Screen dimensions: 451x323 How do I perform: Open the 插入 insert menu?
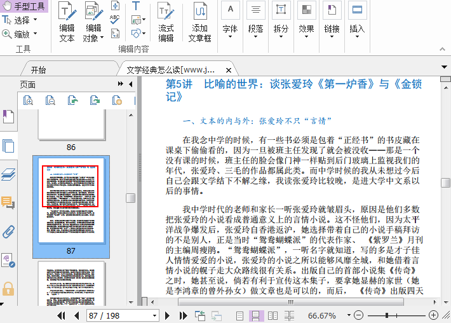point(357,20)
